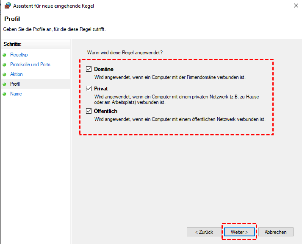Click green bullet beside Name step
The width and height of the screenshot is (302, 244).
[5, 94]
